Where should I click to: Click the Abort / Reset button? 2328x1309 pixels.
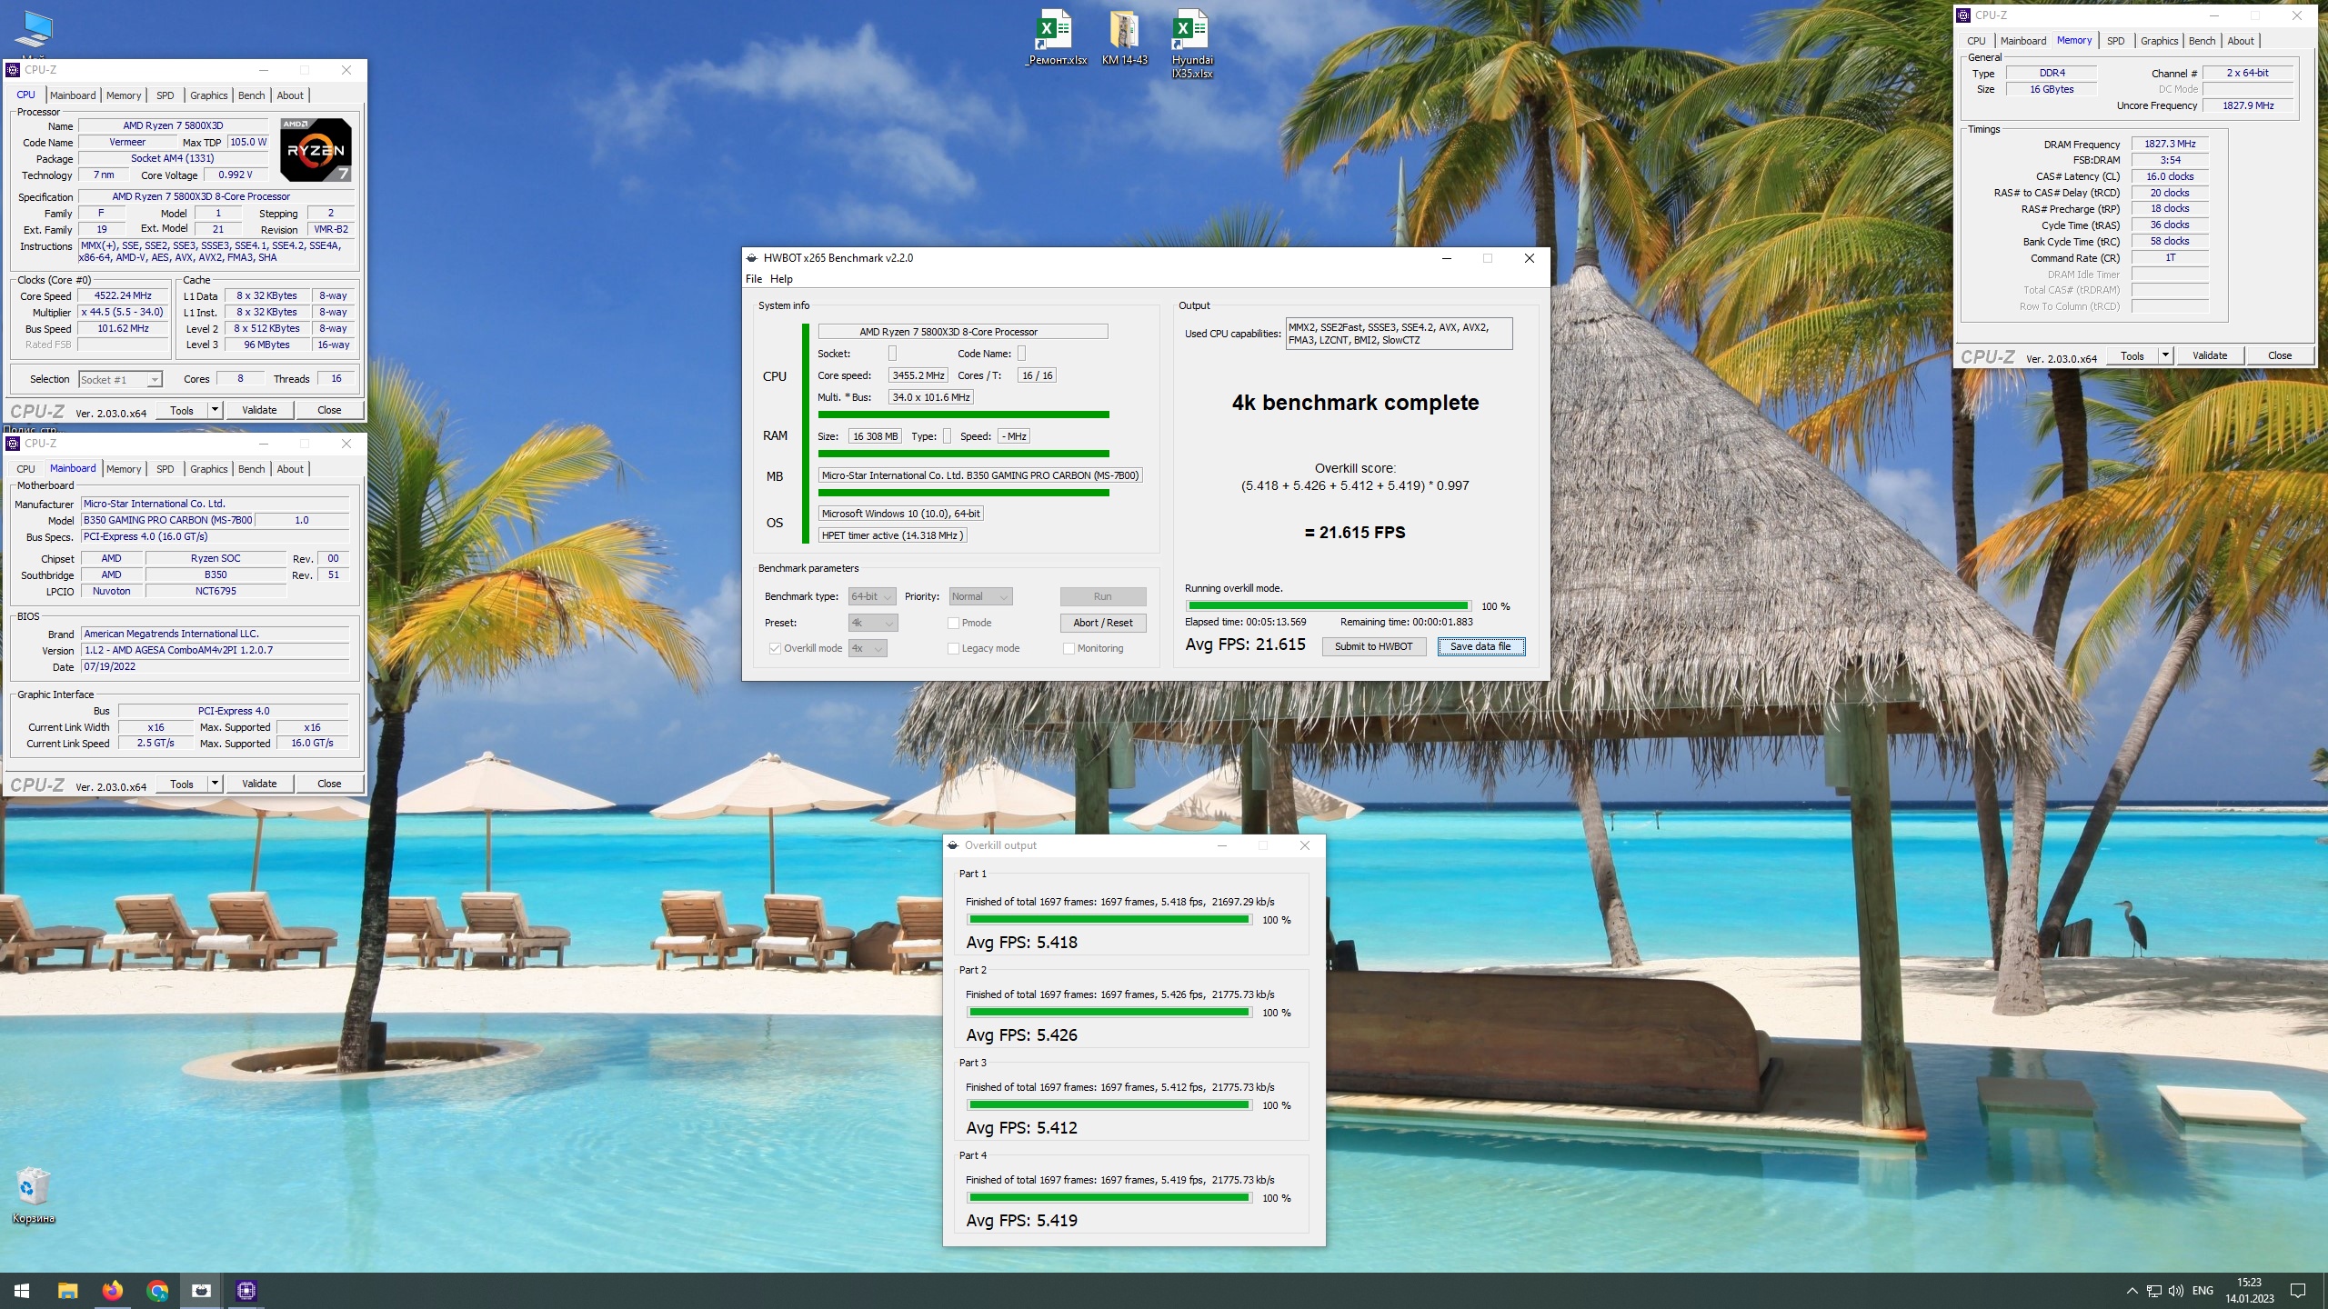[1102, 623]
